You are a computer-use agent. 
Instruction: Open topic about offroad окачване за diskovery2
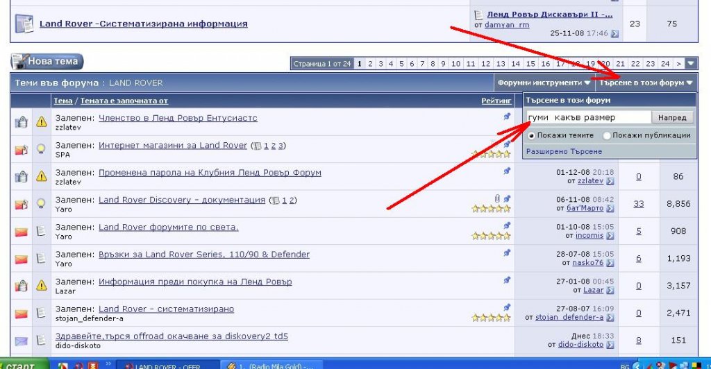coord(172,336)
